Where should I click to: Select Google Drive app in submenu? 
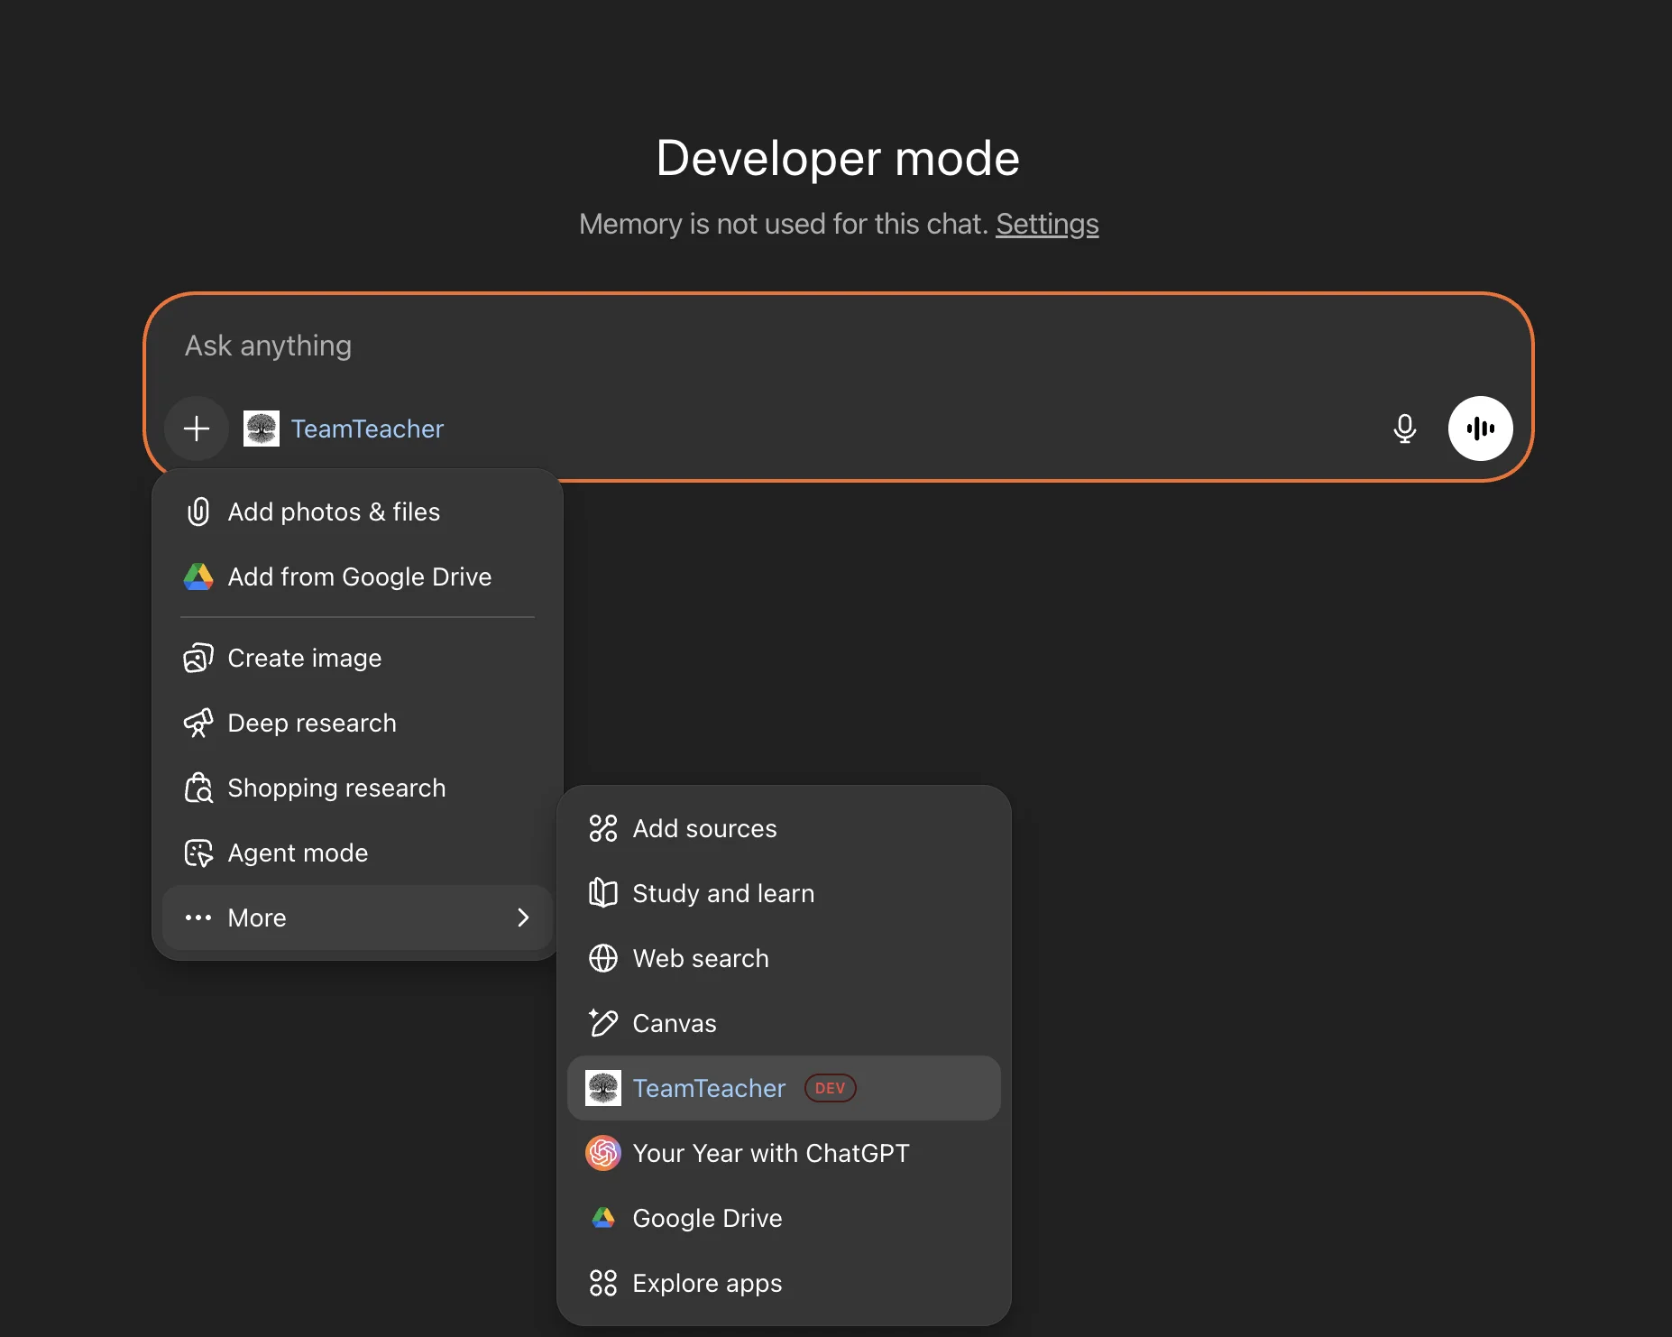coord(707,1218)
